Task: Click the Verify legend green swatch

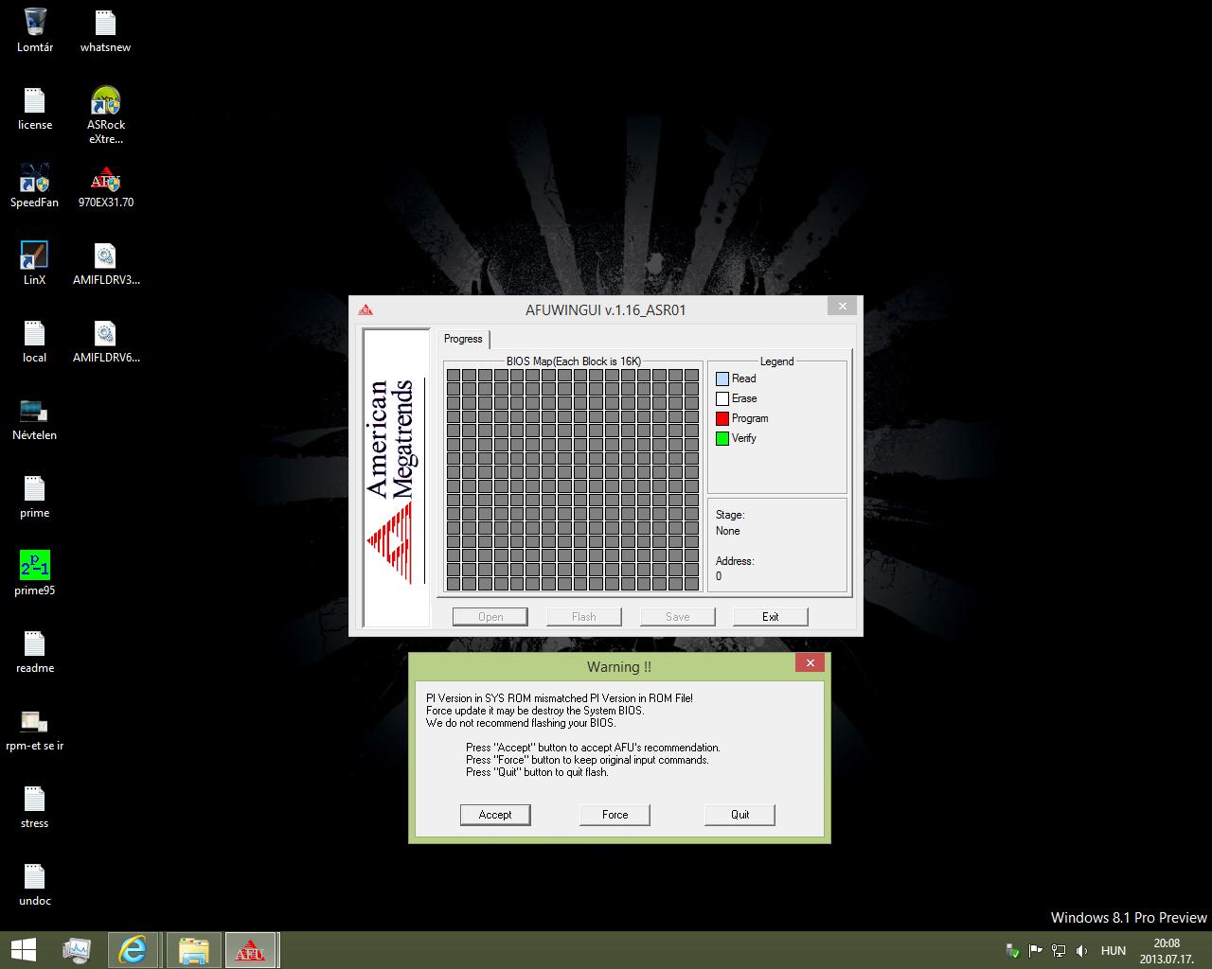Action: pyautogui.click(x=722, y=438)
